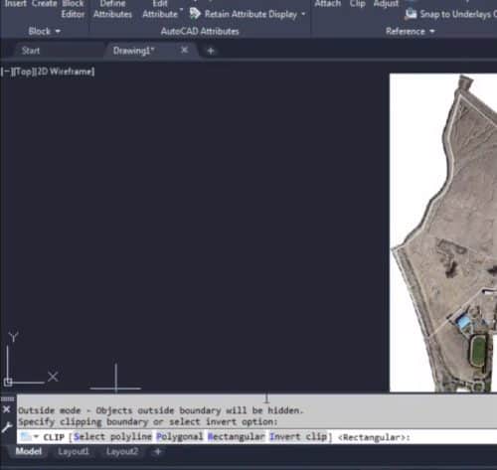Open a new drawing tab with plus

click(211, 51)
